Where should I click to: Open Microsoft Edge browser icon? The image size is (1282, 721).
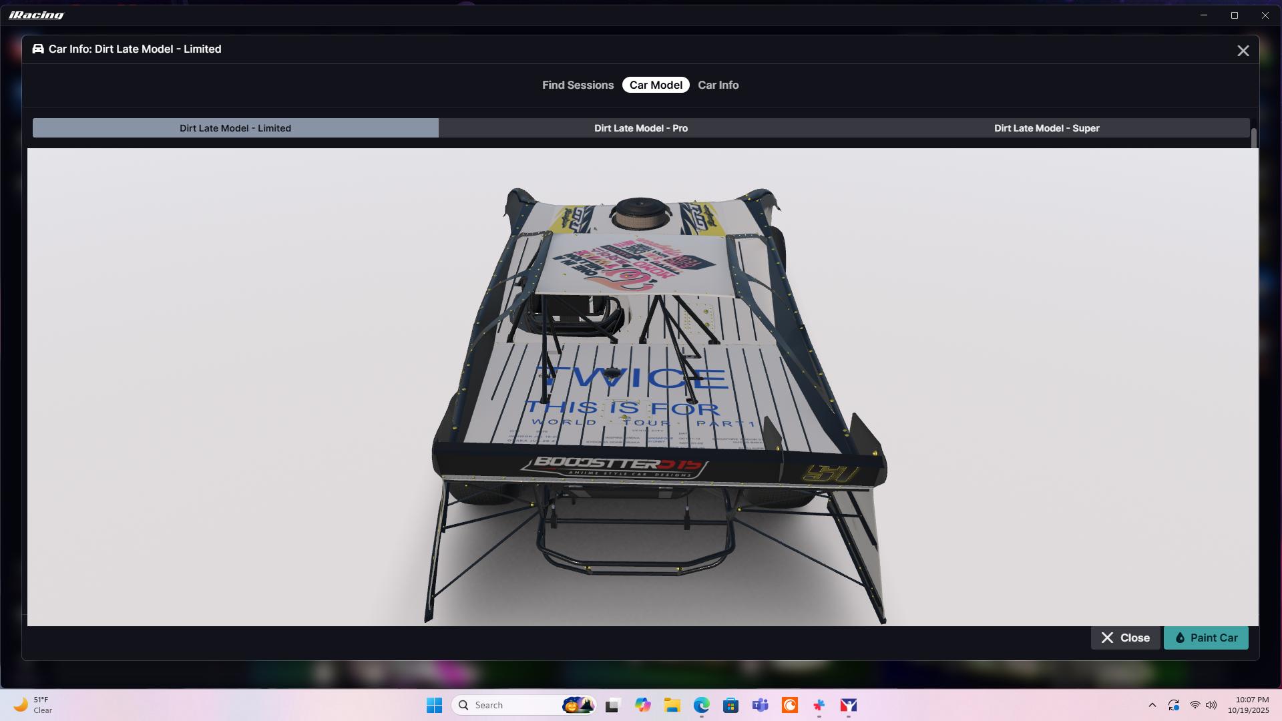(701, 705)
